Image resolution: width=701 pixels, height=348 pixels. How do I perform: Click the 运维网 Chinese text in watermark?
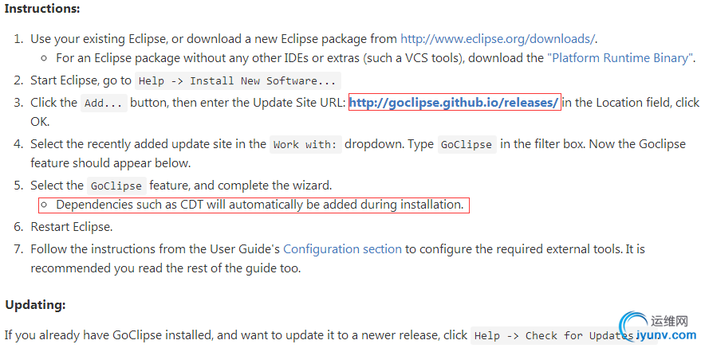coord(669,320)
